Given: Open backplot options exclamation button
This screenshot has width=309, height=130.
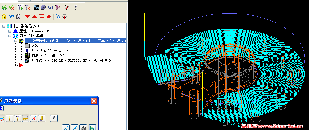Looking at the screenshot, I should coord(54,118).
